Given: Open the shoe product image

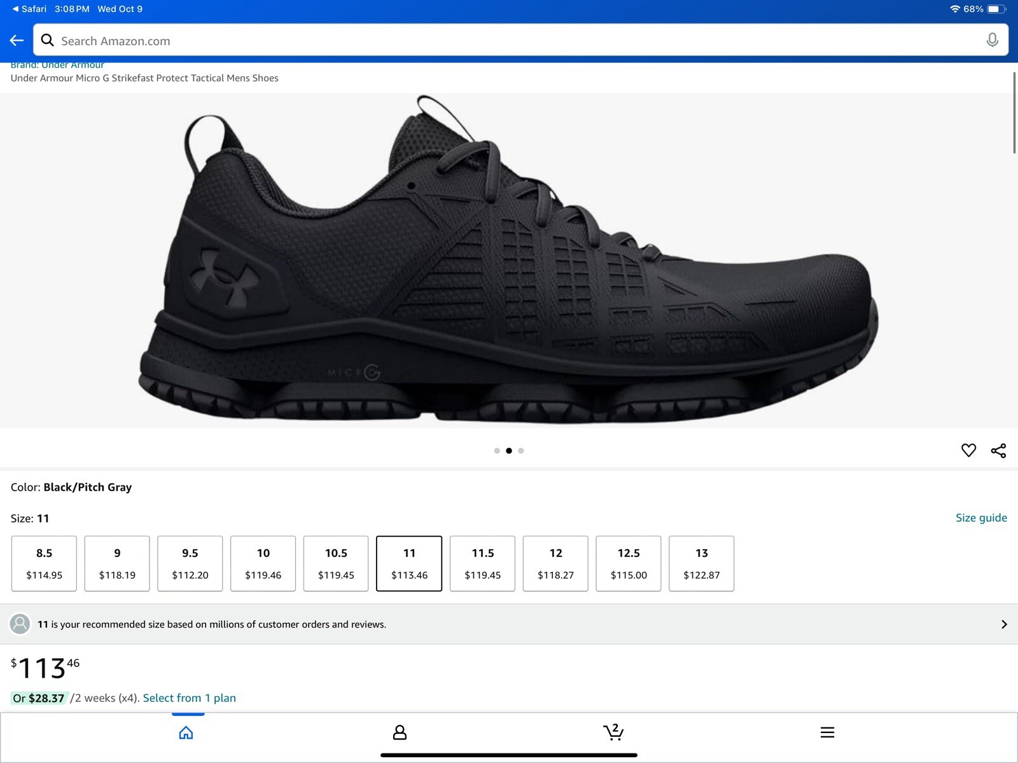Looking at the screenshot, I should point(508,260).
